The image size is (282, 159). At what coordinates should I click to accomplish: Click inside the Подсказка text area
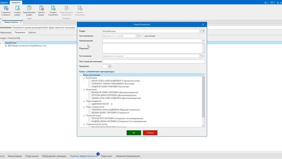coord(152,48)
